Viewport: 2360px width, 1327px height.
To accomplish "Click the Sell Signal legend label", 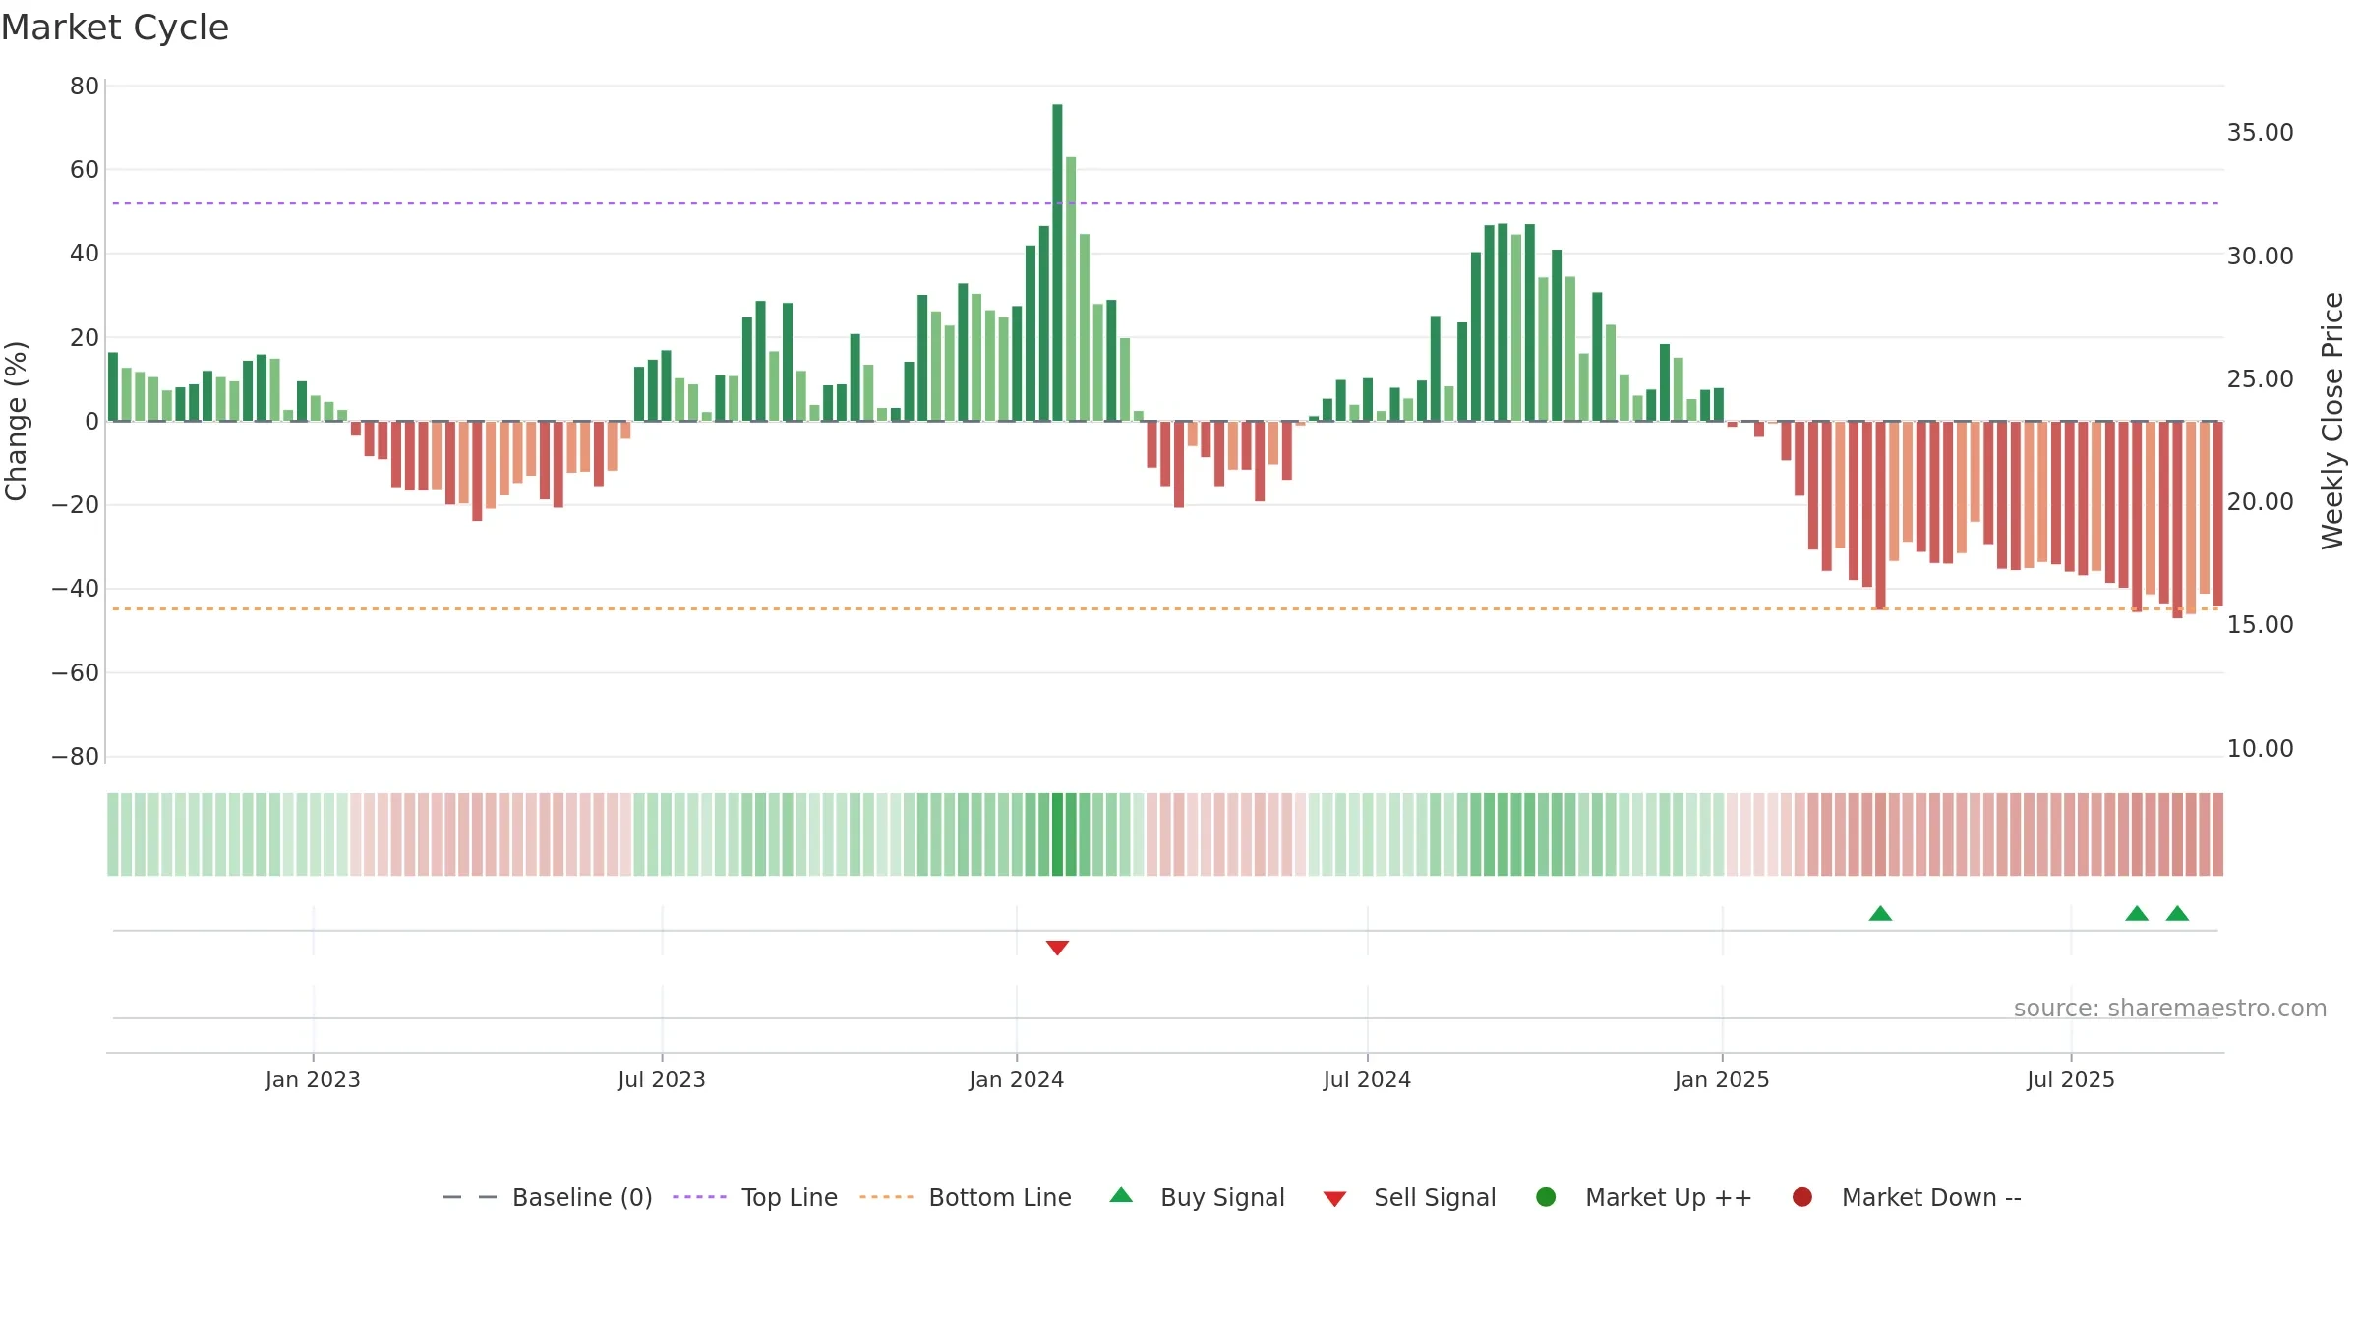I will click(1435, 1197).
